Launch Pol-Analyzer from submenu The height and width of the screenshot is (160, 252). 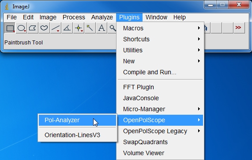77,120
